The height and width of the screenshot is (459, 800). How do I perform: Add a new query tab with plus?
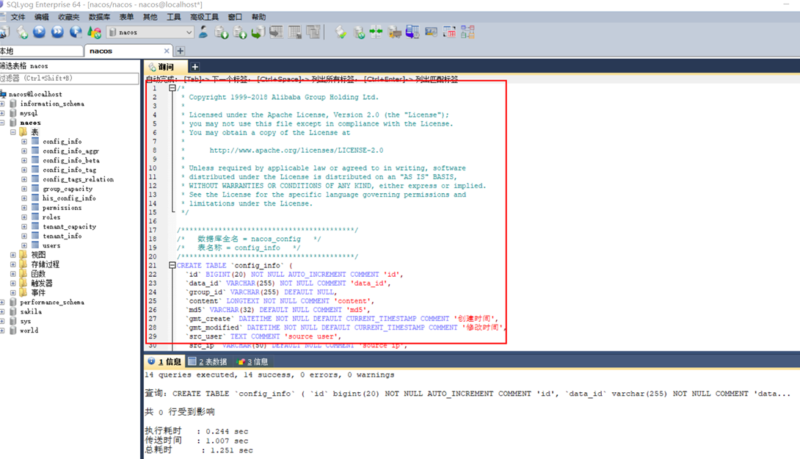195,67
